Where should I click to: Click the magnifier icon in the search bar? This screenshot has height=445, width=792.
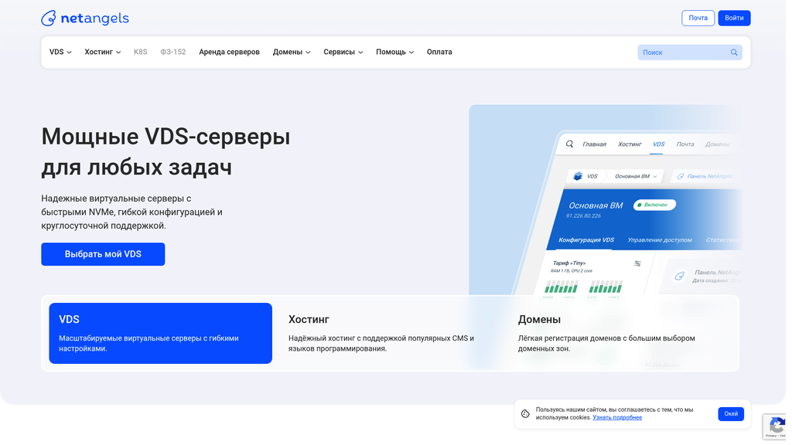pos(733,52)
